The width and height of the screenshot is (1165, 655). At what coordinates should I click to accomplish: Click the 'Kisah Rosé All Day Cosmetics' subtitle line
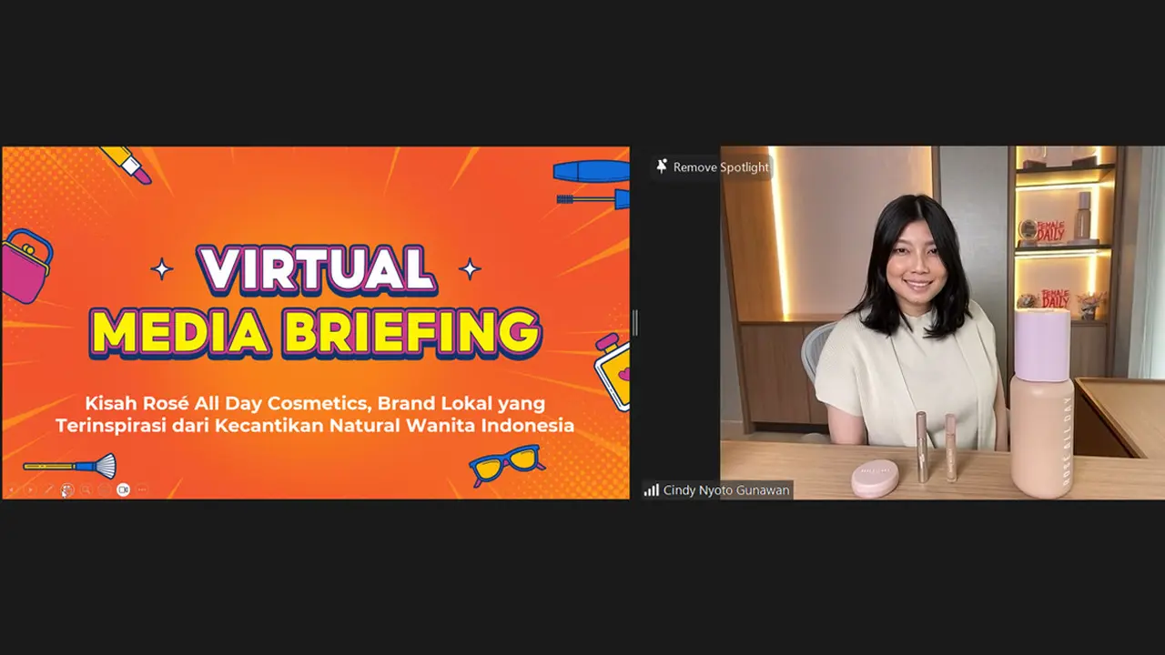pos(315,403)
